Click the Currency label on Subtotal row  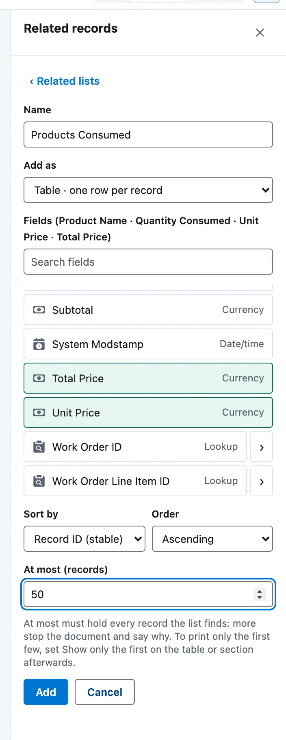[x=243, y=310]
